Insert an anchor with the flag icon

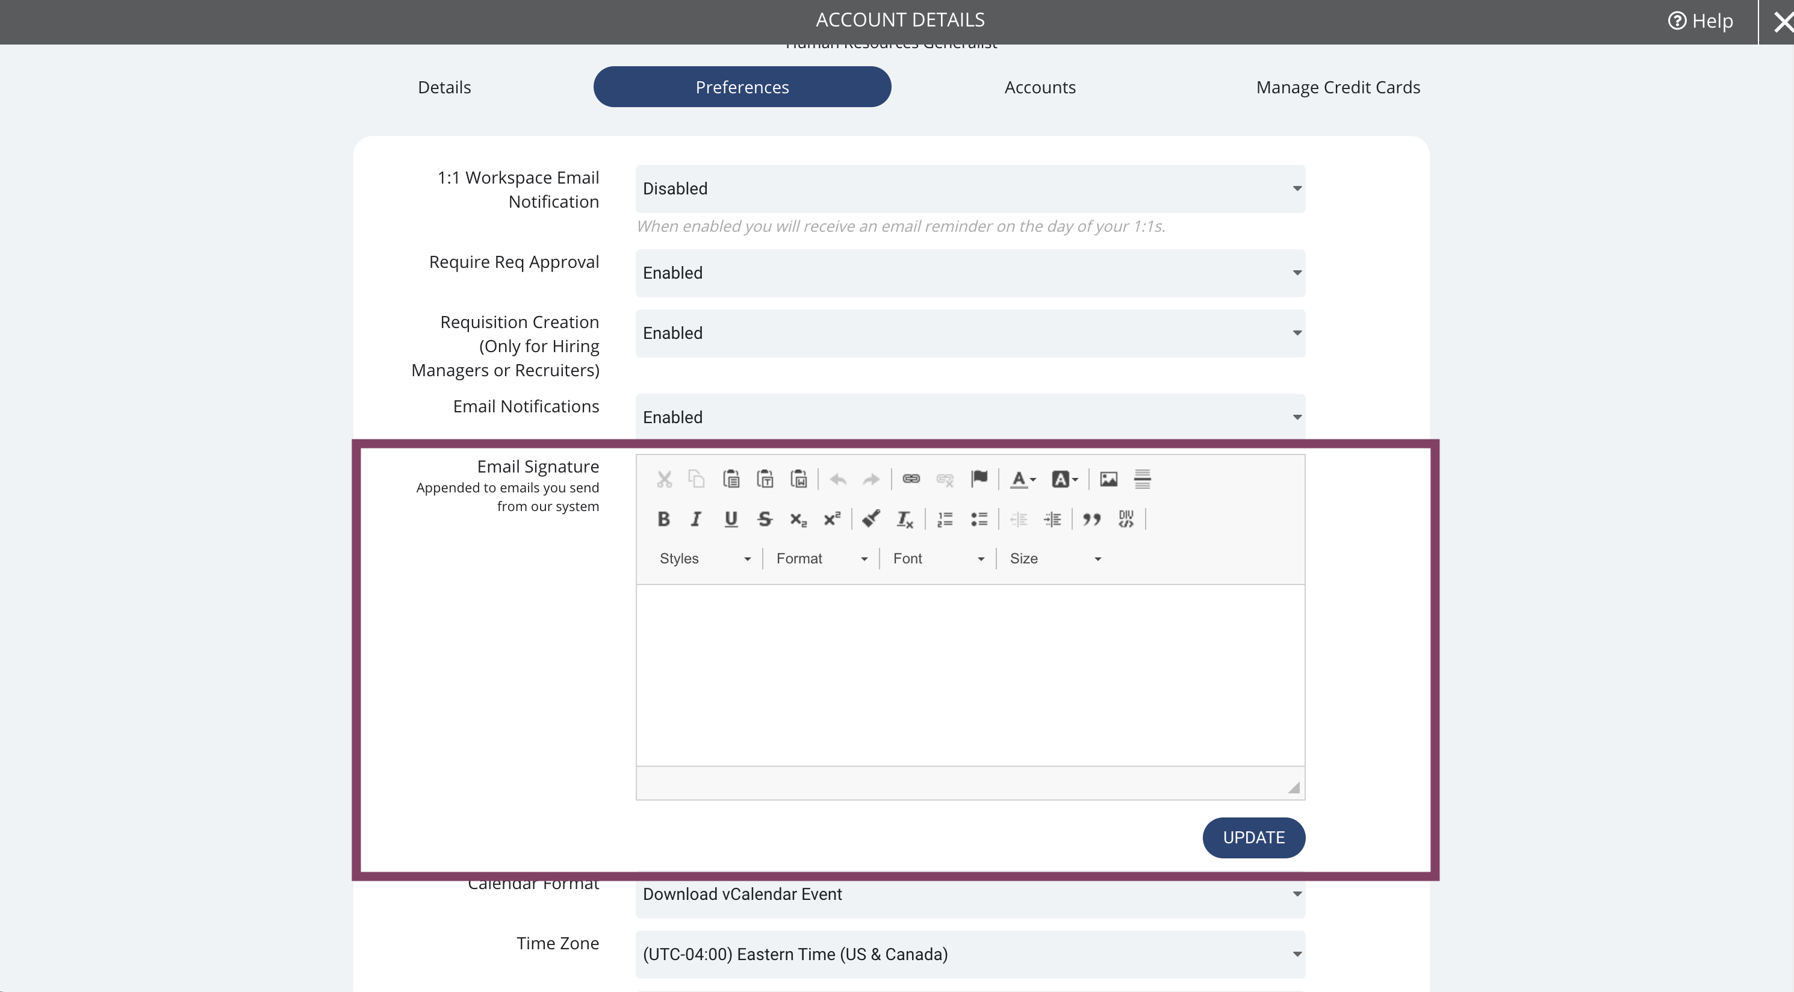pyautogui.click(x=979, y=479)
